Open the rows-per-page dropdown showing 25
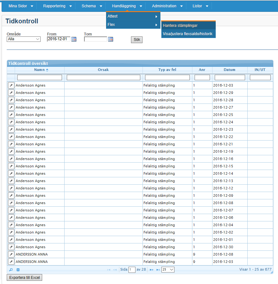278x284 pixels. coord(168,270)
